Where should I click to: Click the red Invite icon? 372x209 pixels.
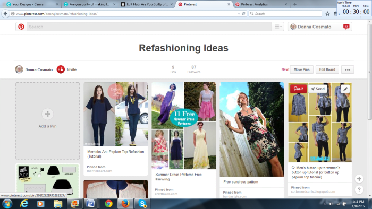coord(61,69)
